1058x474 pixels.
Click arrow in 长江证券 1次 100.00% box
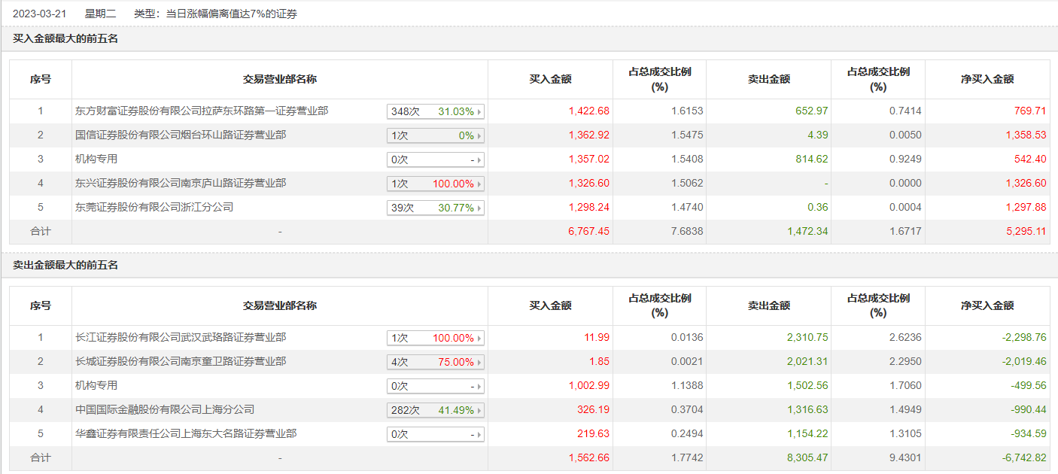pyautogui.click(x=479, y=339)
